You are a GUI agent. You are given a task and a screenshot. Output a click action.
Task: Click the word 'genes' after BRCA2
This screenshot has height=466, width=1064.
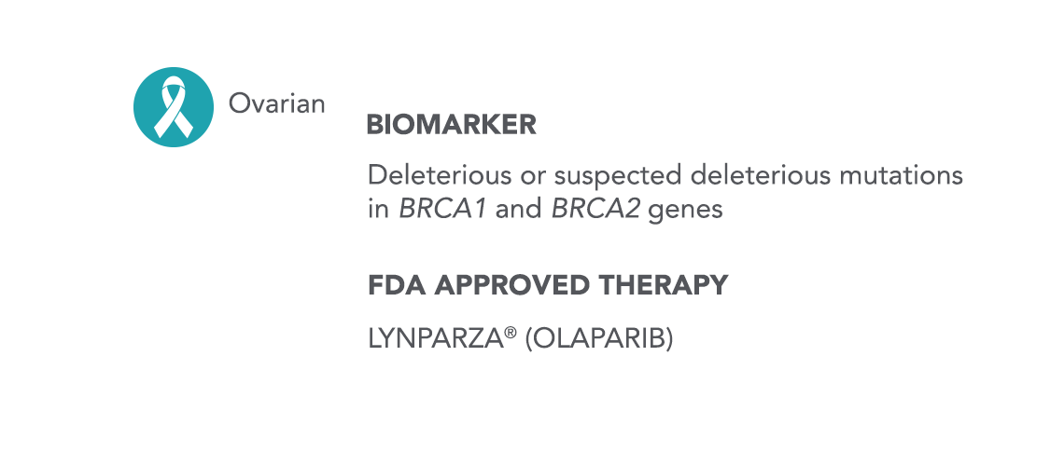686,212
